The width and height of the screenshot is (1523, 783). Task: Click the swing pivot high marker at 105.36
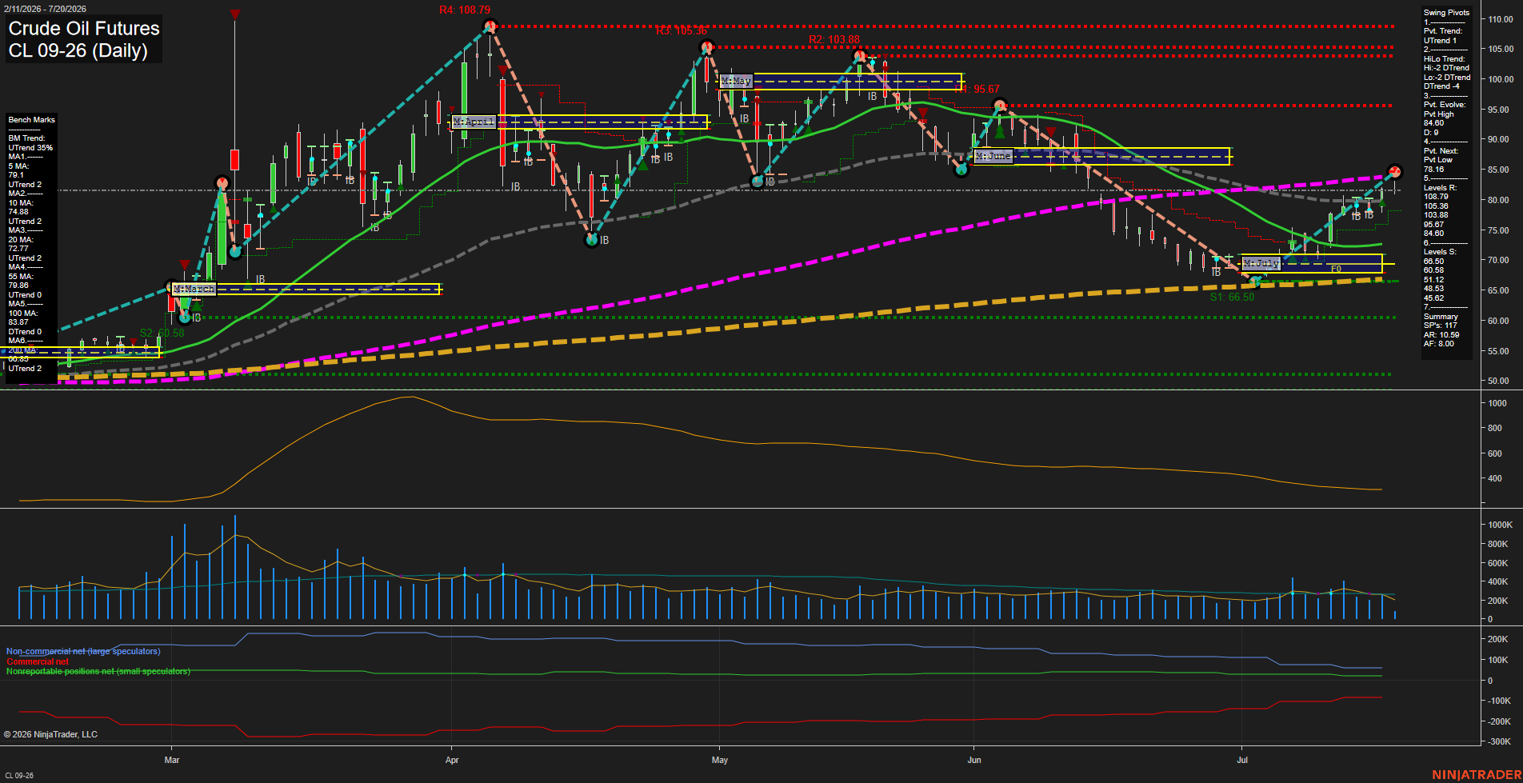(x=707, y=47)
